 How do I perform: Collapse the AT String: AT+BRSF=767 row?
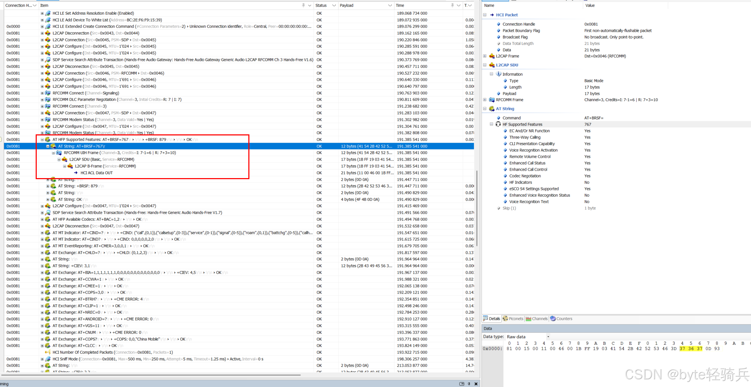point(48,146)
